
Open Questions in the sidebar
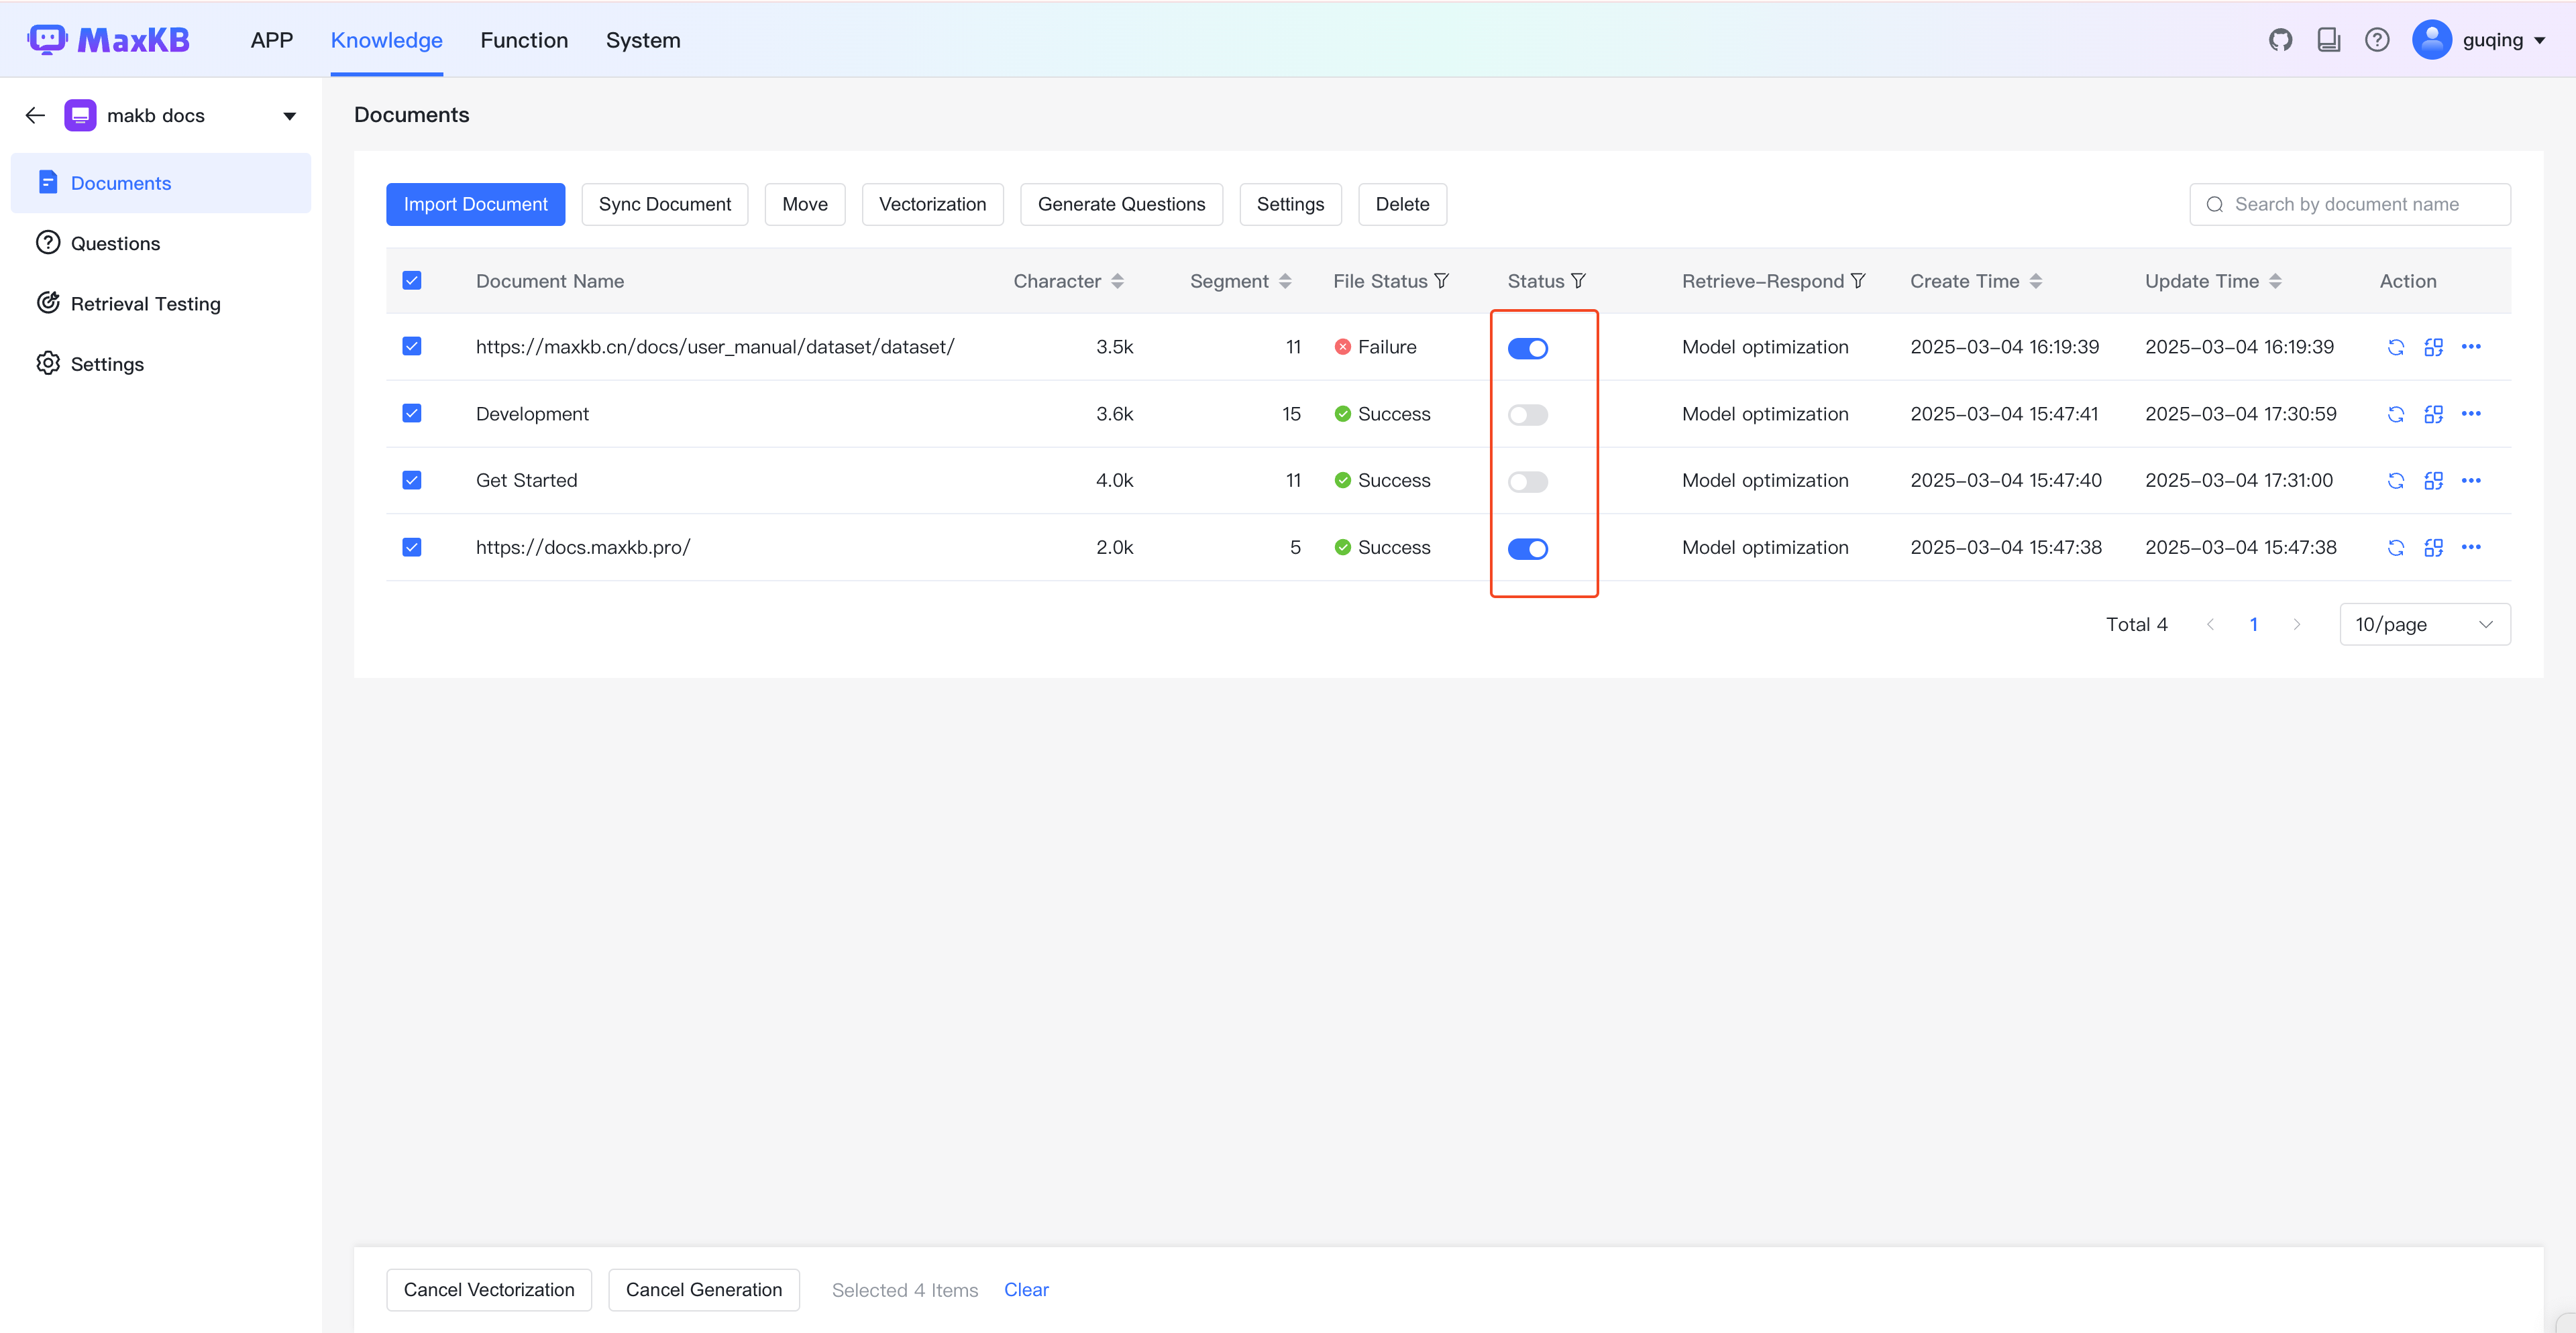tap(161, 244)
